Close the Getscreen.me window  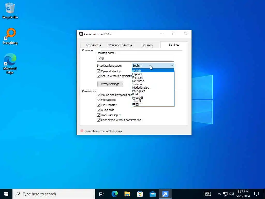click(x=185, y=34)
